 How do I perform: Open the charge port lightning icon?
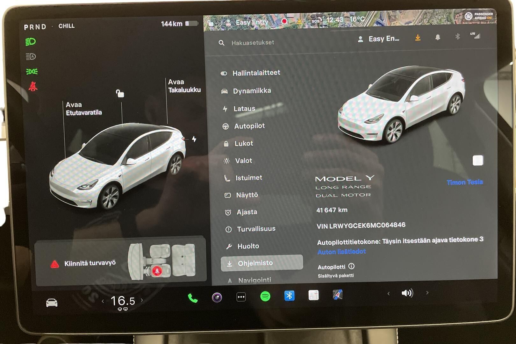(194, 139)
